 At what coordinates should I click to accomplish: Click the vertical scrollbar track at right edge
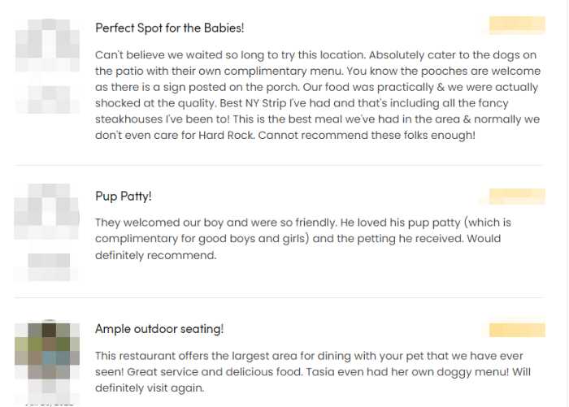click(x=567, y=203)
